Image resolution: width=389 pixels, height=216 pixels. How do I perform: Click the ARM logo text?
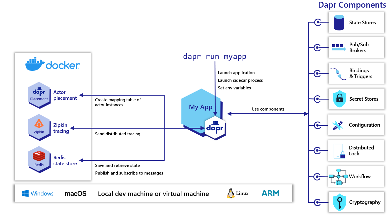(270, 193)
